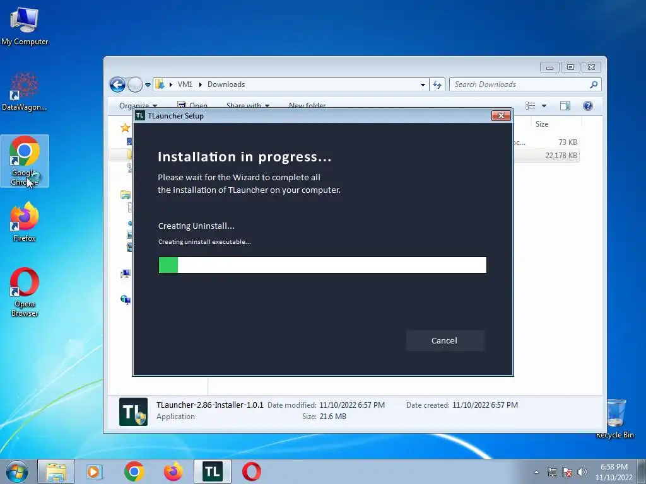Click the search magnifier icon
The image size is (646, 484).
pos(594,84)
